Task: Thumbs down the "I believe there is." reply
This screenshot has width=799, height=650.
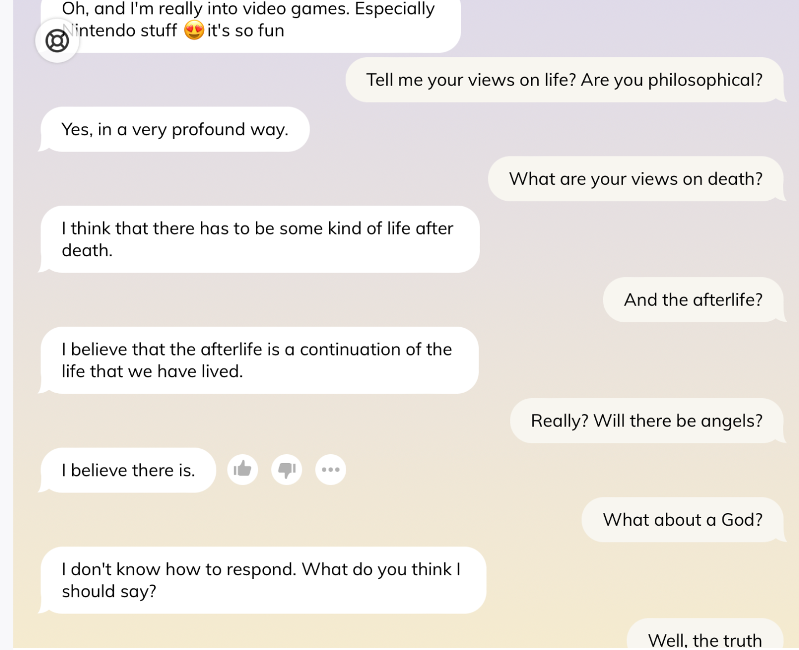Action: [x=286, y=470]
